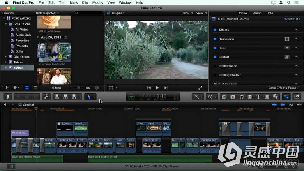Switch to the Info inspector tab
This screenshot has width=304, height=171.
pyautogui.click(x=270, y=13)
